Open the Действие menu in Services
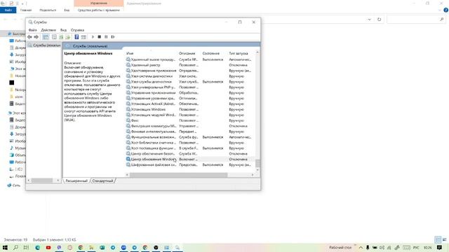449x252 pixels. tap(48, 29)
